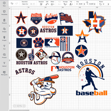Screen dimensions: 111x111
Task: Redo the last action
Action: click(x=17, y=3)
